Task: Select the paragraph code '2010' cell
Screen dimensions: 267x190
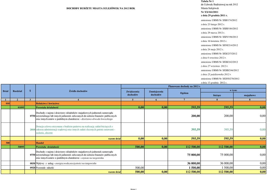Action: point(30,130)
